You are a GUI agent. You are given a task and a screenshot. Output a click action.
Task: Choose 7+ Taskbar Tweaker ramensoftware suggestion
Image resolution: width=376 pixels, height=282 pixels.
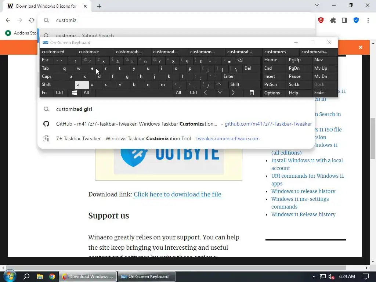[x=176, y=138]
